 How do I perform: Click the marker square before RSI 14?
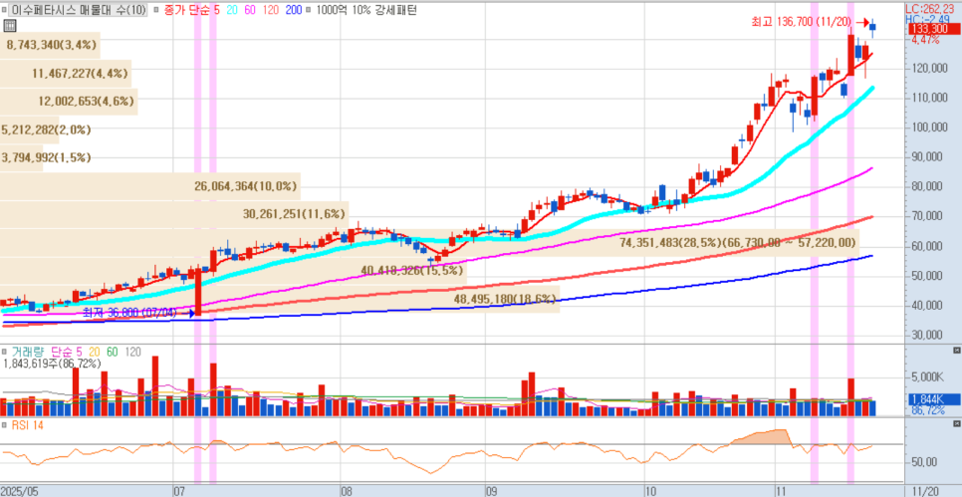[x=5, y=424]
